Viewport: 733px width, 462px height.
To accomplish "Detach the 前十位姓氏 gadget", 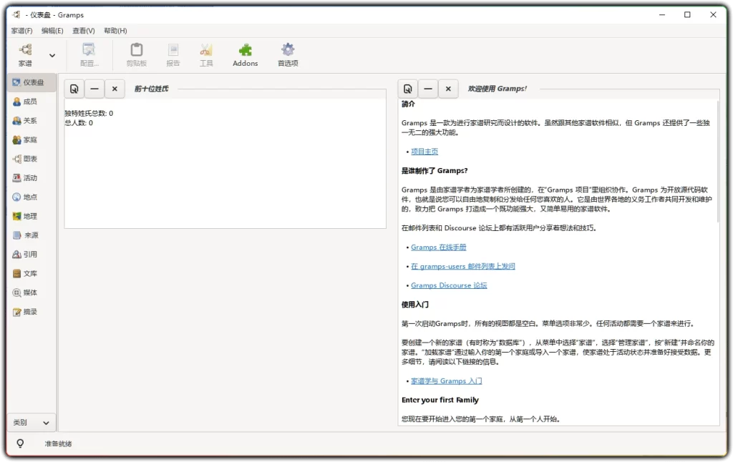I will pos(74,88).
